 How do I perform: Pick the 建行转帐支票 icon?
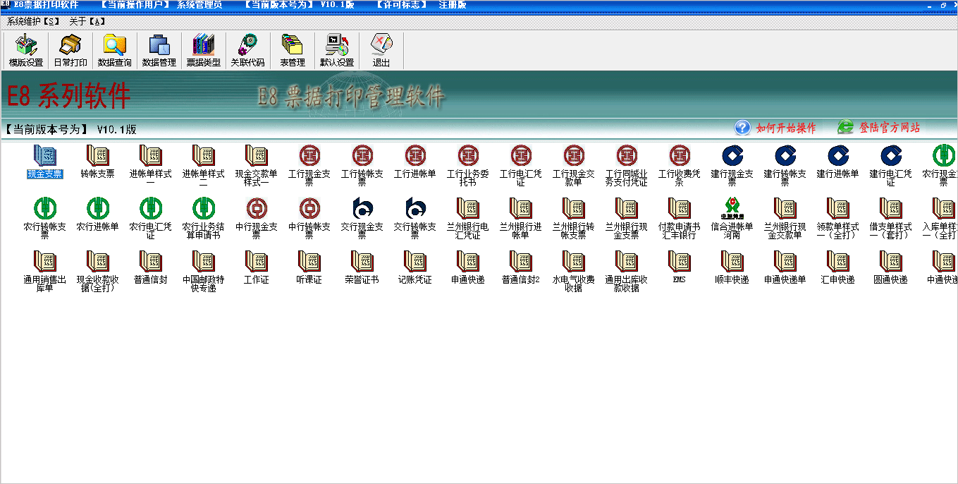coord(785,165)
